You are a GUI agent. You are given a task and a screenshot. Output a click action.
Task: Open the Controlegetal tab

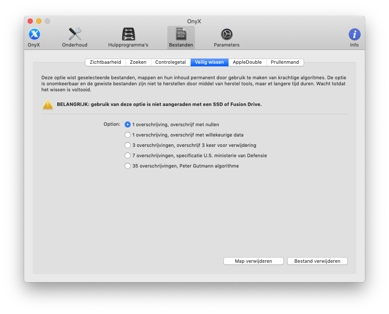pos(170,62)
